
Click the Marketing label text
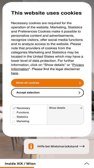(x=23, y=121)
